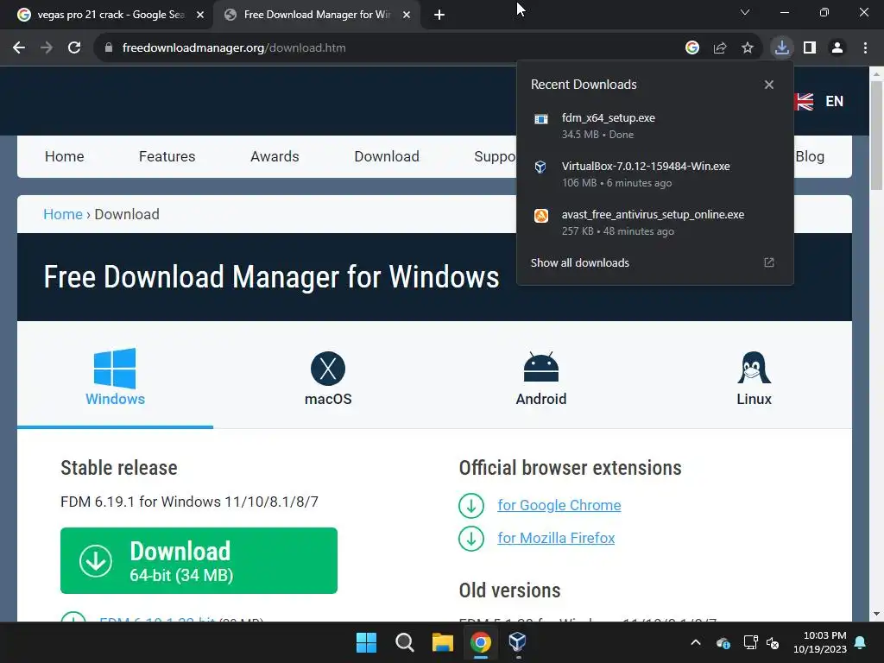884x663 pixels.
Task: Click the padlock site info icon
Action: tap(109, 48)
